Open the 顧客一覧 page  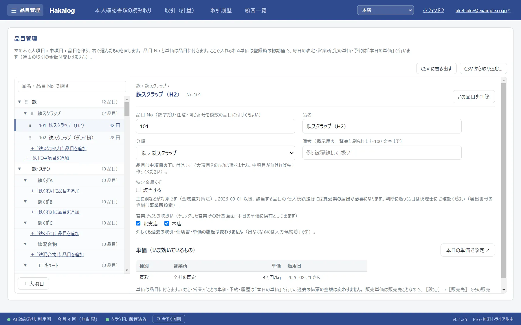point(256,10)
